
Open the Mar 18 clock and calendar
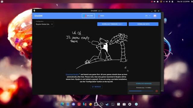pyautogui.click(x=183, y=1)
